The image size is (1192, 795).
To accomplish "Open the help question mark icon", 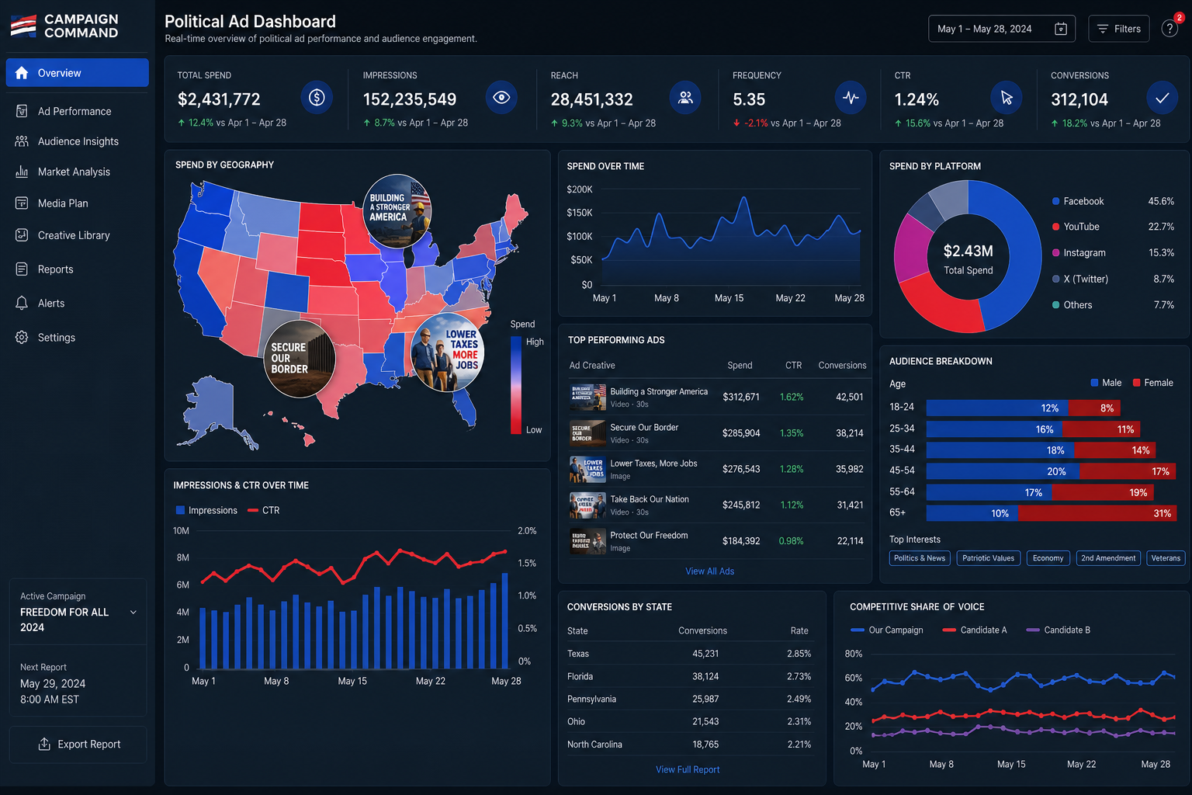I will click(x=1169, y=29).
